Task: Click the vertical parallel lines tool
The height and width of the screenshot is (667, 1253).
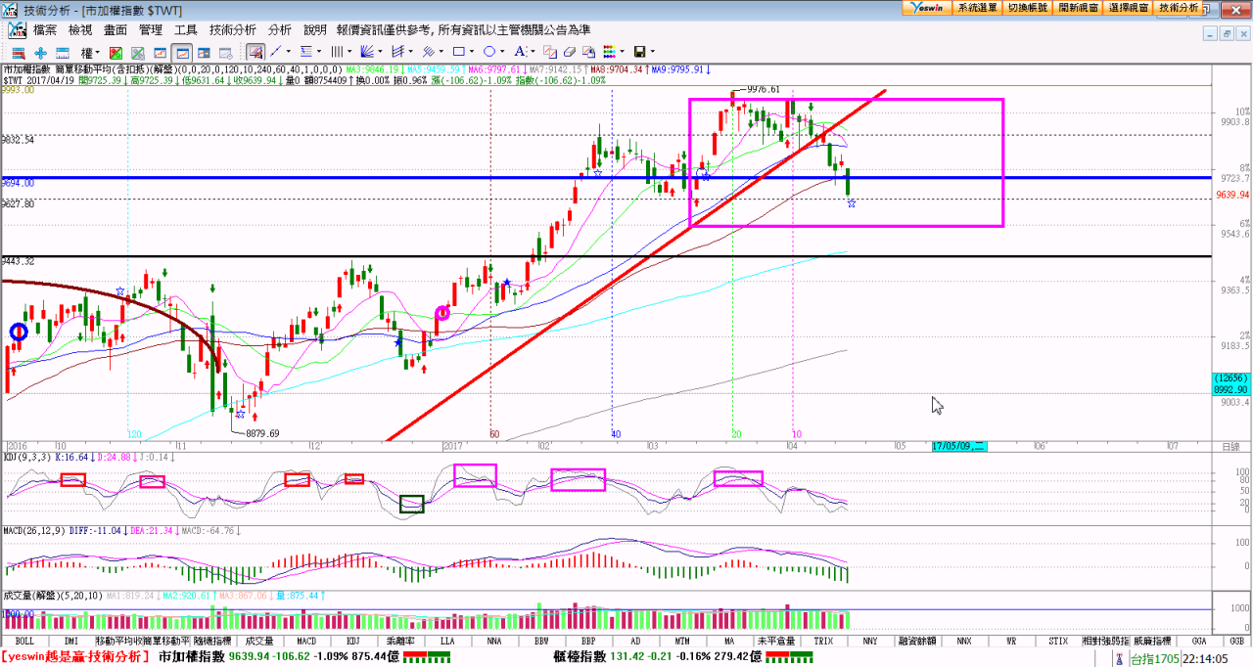Action: (337, 52)
